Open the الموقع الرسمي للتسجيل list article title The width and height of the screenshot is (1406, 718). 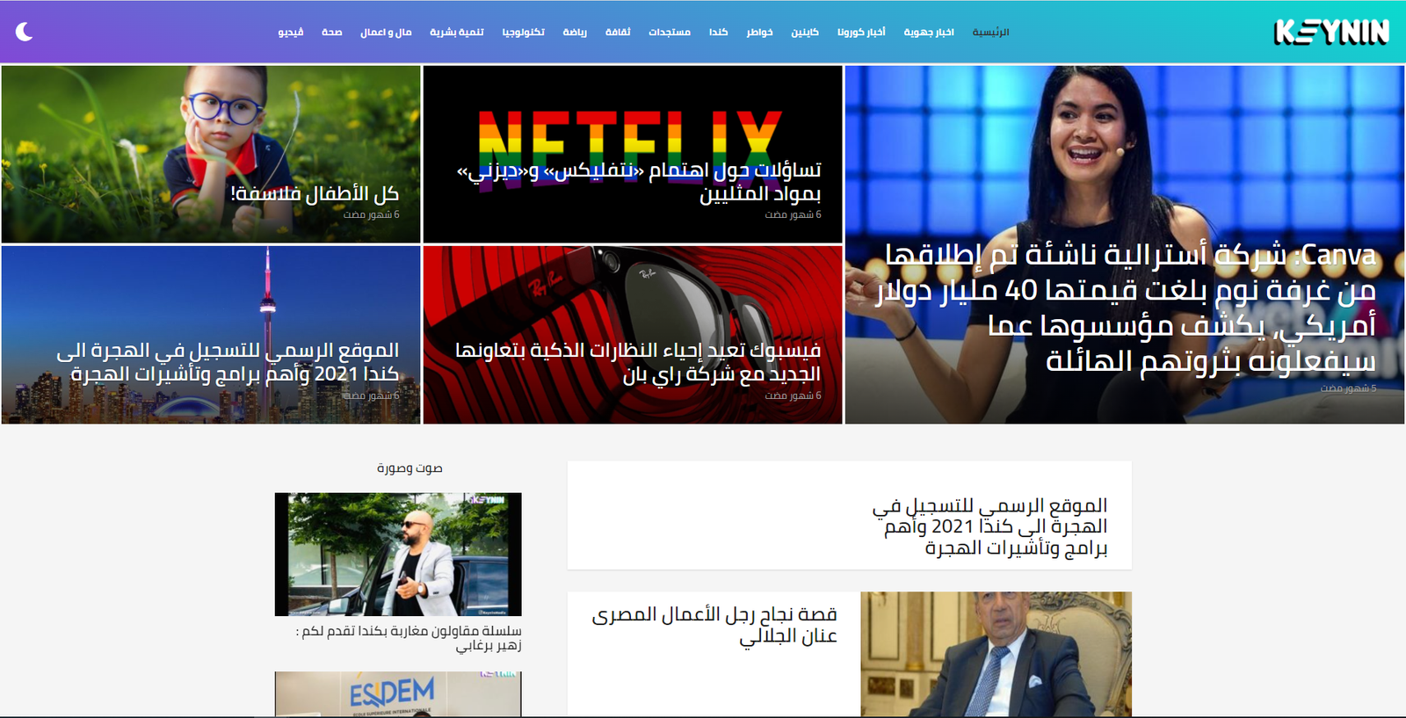coord(989,526)
